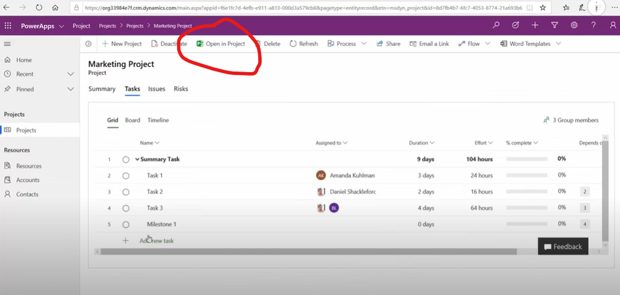Screen dimensions: 620x295
Task: Click the plus quick create icon in header
Action: tap(535, 25)
